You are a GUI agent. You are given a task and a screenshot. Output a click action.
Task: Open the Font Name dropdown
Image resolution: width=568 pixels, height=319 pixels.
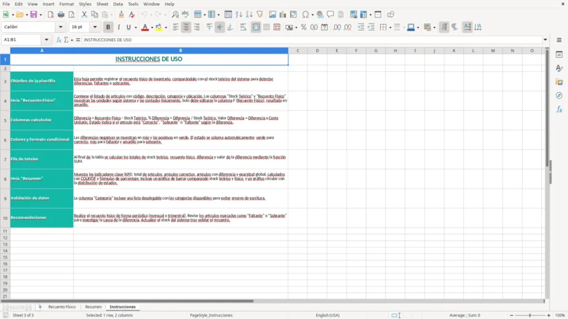(60, 27)
